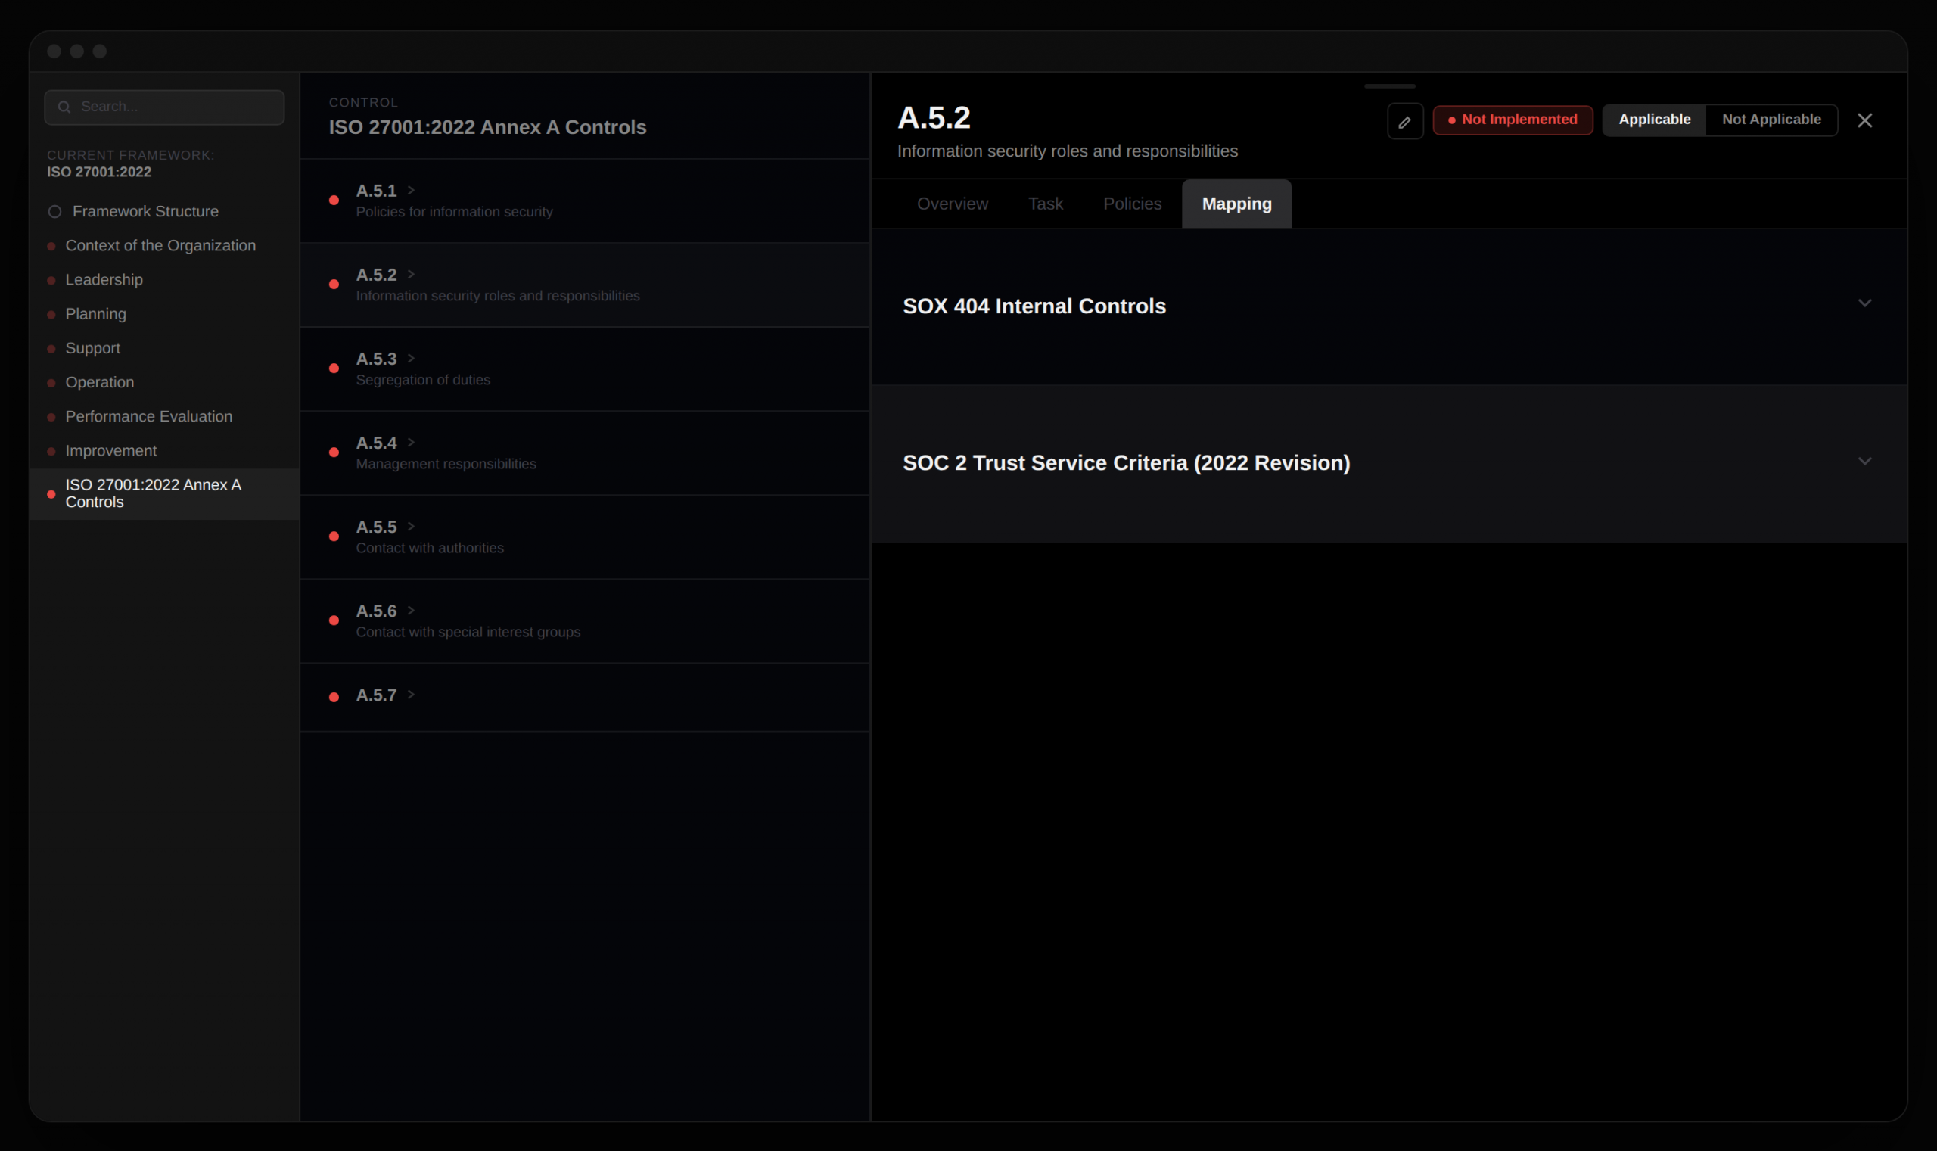The image size is (1937, 1151).
Task: Click the arrow icon next to A.5.6
Action: (411, 611)
